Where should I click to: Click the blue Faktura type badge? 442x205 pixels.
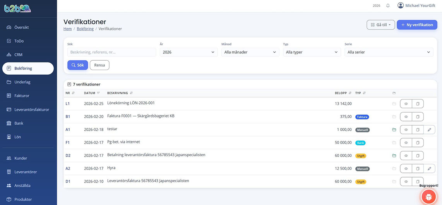pyautogui.click(x=362, y=117)
